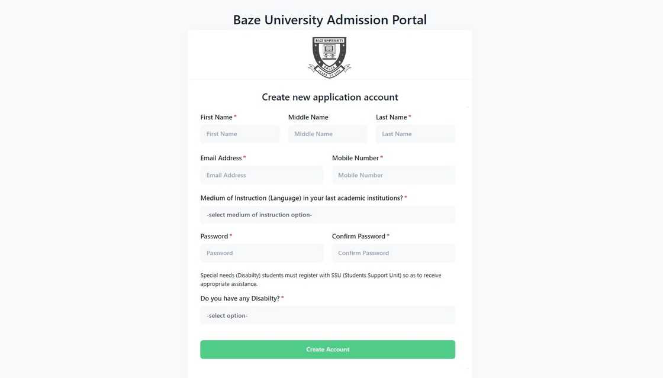Click the Password input field

[x=262, y=253]
